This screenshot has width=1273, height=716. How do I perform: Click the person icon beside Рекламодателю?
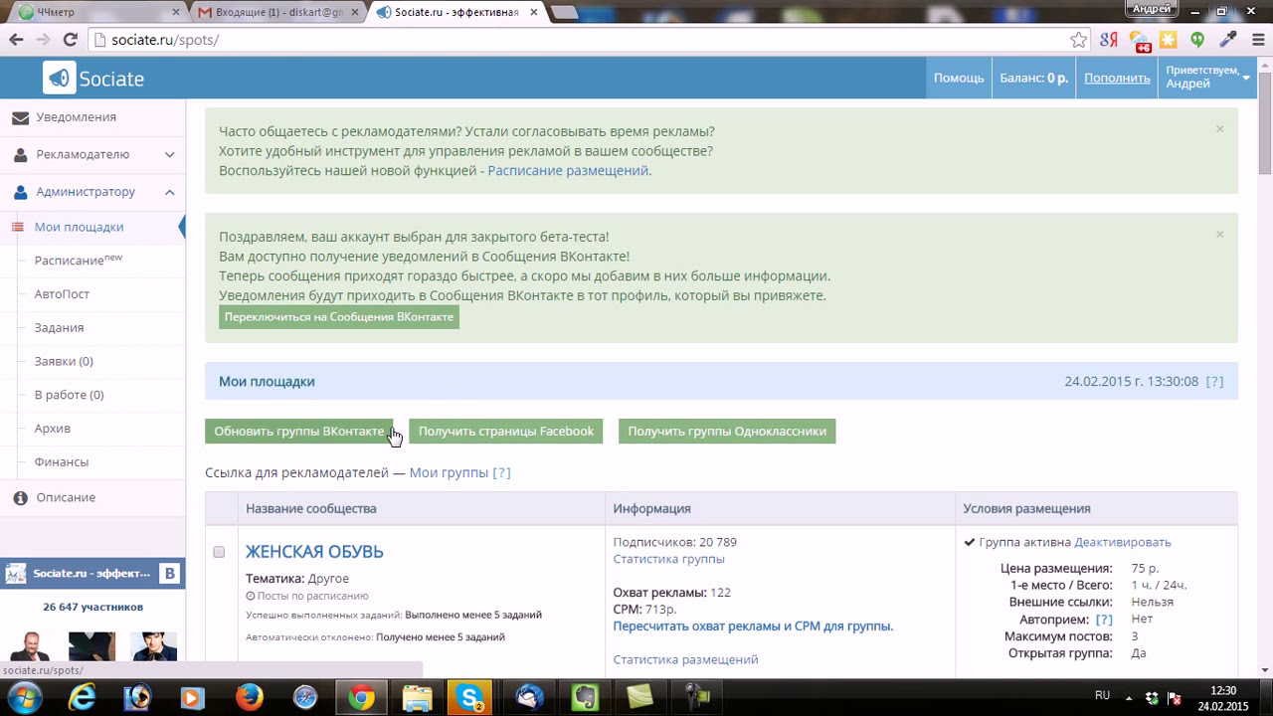(20, 155)
